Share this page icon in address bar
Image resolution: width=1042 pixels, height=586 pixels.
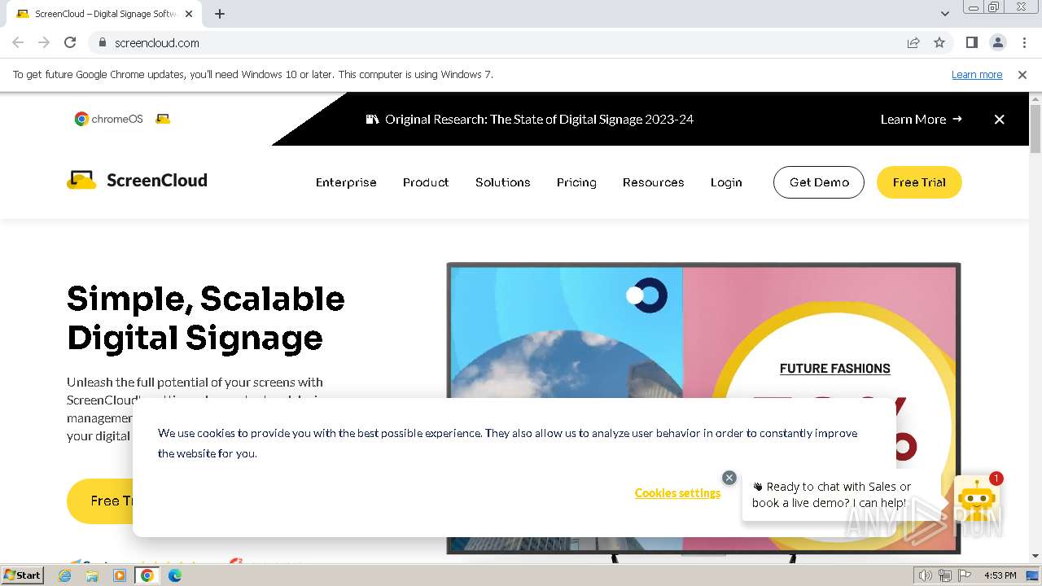913,42
